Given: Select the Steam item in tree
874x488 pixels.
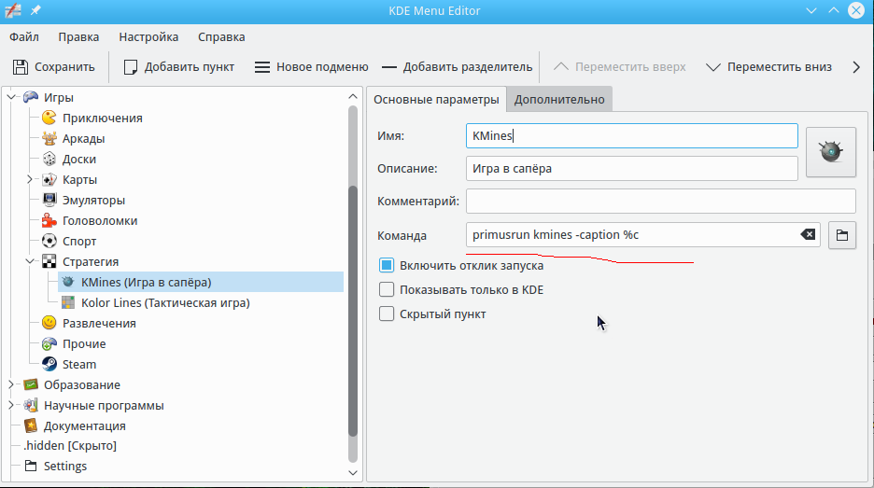Looking at the screenshot, I should (x=78, y=364).
